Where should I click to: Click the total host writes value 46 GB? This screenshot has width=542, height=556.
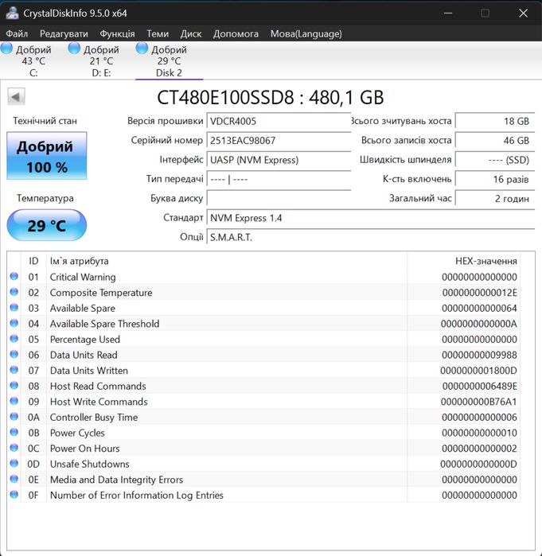pos(495,141)
